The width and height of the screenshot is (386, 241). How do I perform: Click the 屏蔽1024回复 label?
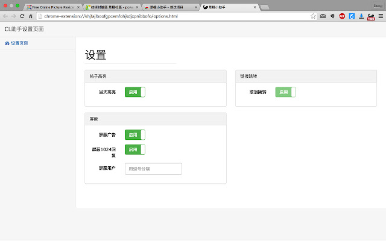pos(104,152)
